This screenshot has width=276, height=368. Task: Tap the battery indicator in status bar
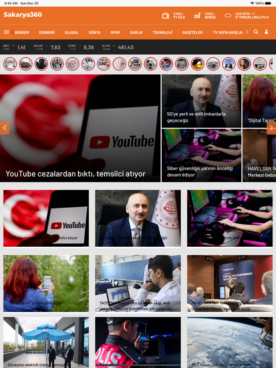click(268, 3)
